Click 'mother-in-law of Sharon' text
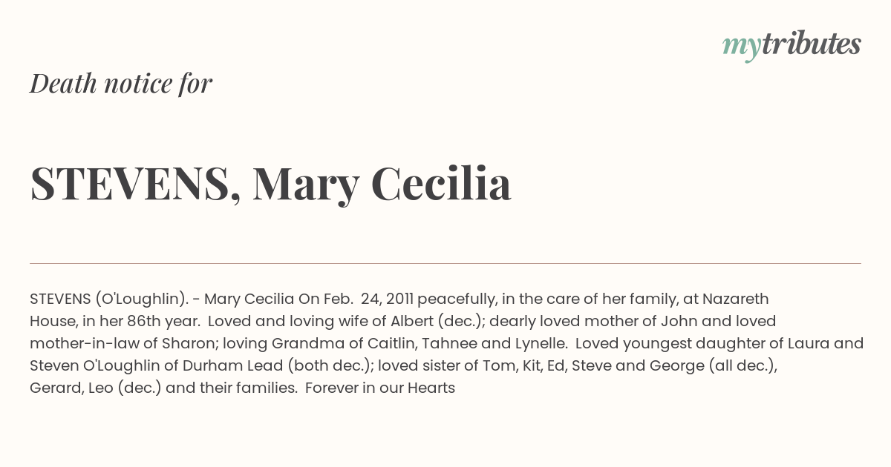The height and width of the screenshot is (467, 891). click(x=123, y=344)
